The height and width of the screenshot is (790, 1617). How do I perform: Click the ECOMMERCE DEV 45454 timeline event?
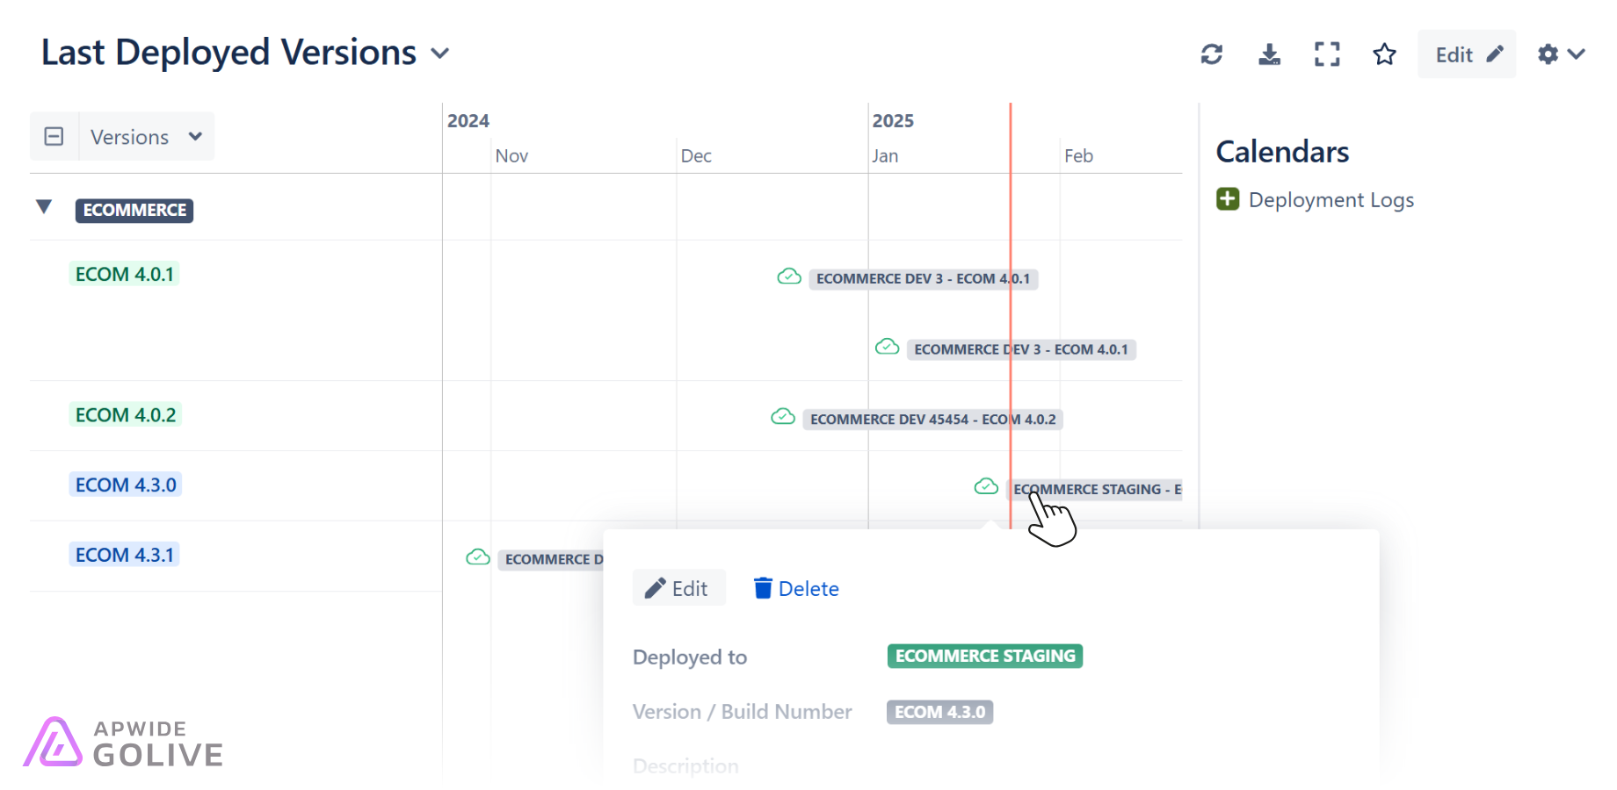pos(932,420)
